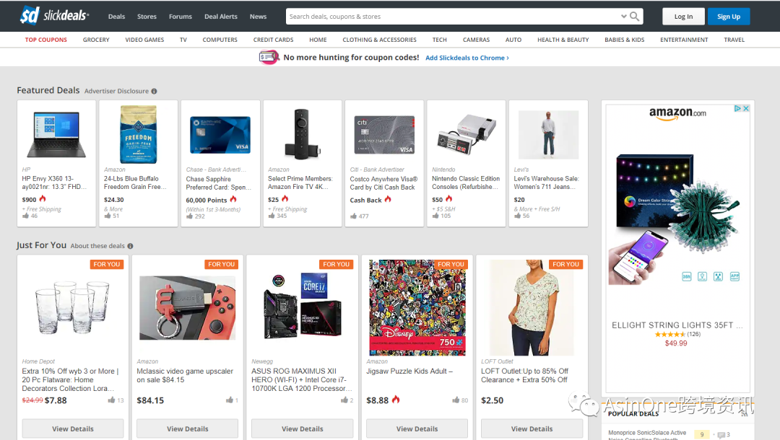Click fire icon beside Jigsaw Puzzle $8.88
780x440 pixels.
(x=396, y=400)
